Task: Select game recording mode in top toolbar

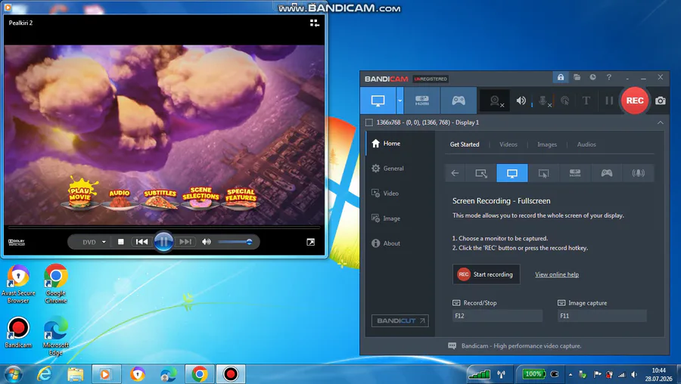Action: (x=459, y=101)
